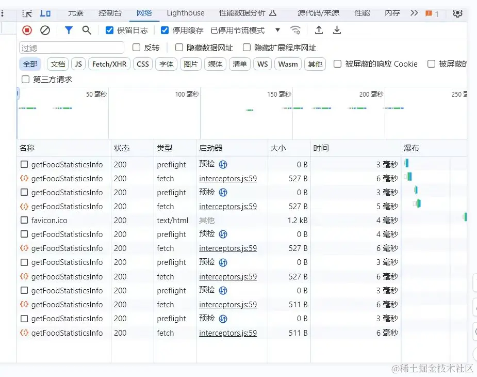Image resolution: width=477 pixels, height=377 pixels.
Task: Filter by JS type
Action: click(78, 65)
